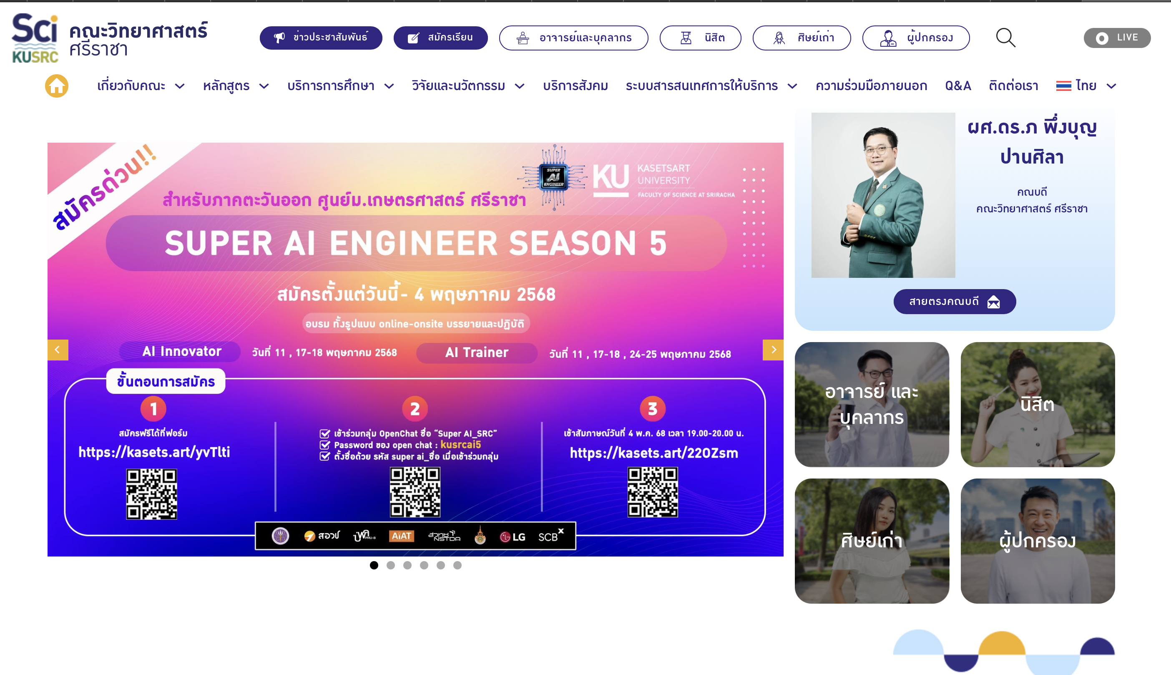Click the OpenChat QR code in step 2
Image resolution: width=1171 pixels, height=675 pixels.
click(415, 492)
